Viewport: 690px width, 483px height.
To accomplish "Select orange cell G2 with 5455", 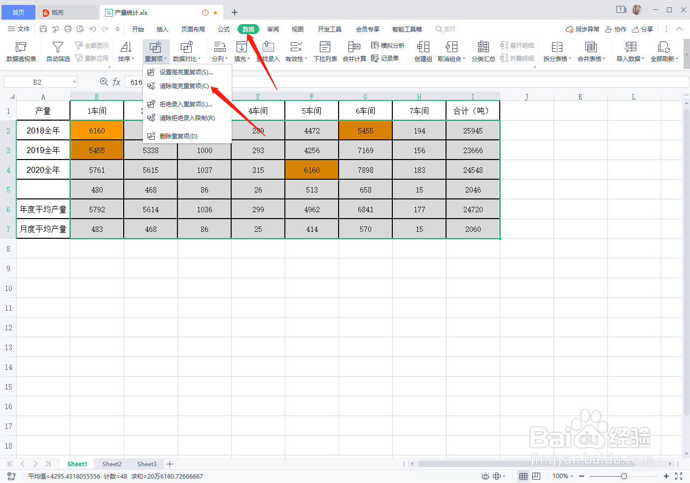I will [x=365, y=130].
